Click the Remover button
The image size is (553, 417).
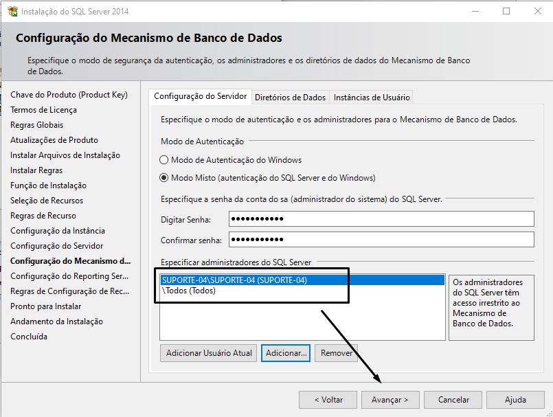coord(336,353)
